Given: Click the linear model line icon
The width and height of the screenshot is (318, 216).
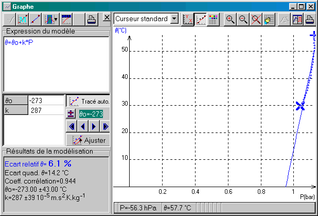Looking at the screenshot, I should [x=37, y=20].
